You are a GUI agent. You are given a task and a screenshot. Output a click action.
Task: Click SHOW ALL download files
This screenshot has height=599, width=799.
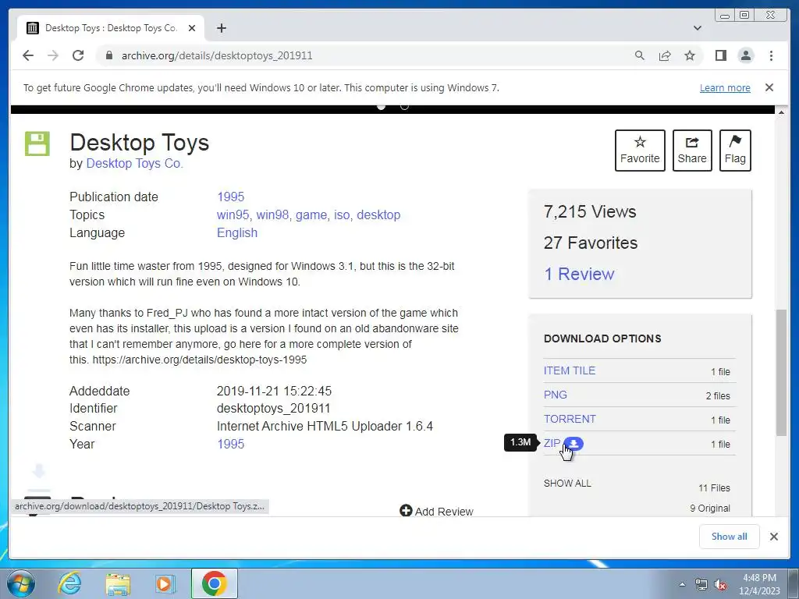(x=567, y=483)
